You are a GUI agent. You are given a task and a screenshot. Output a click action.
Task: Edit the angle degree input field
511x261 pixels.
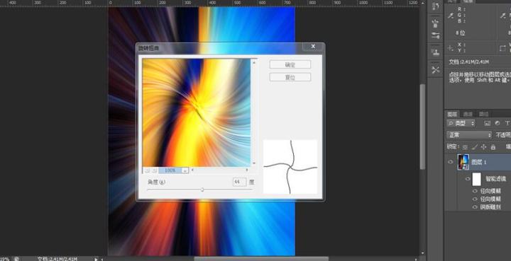240,182
